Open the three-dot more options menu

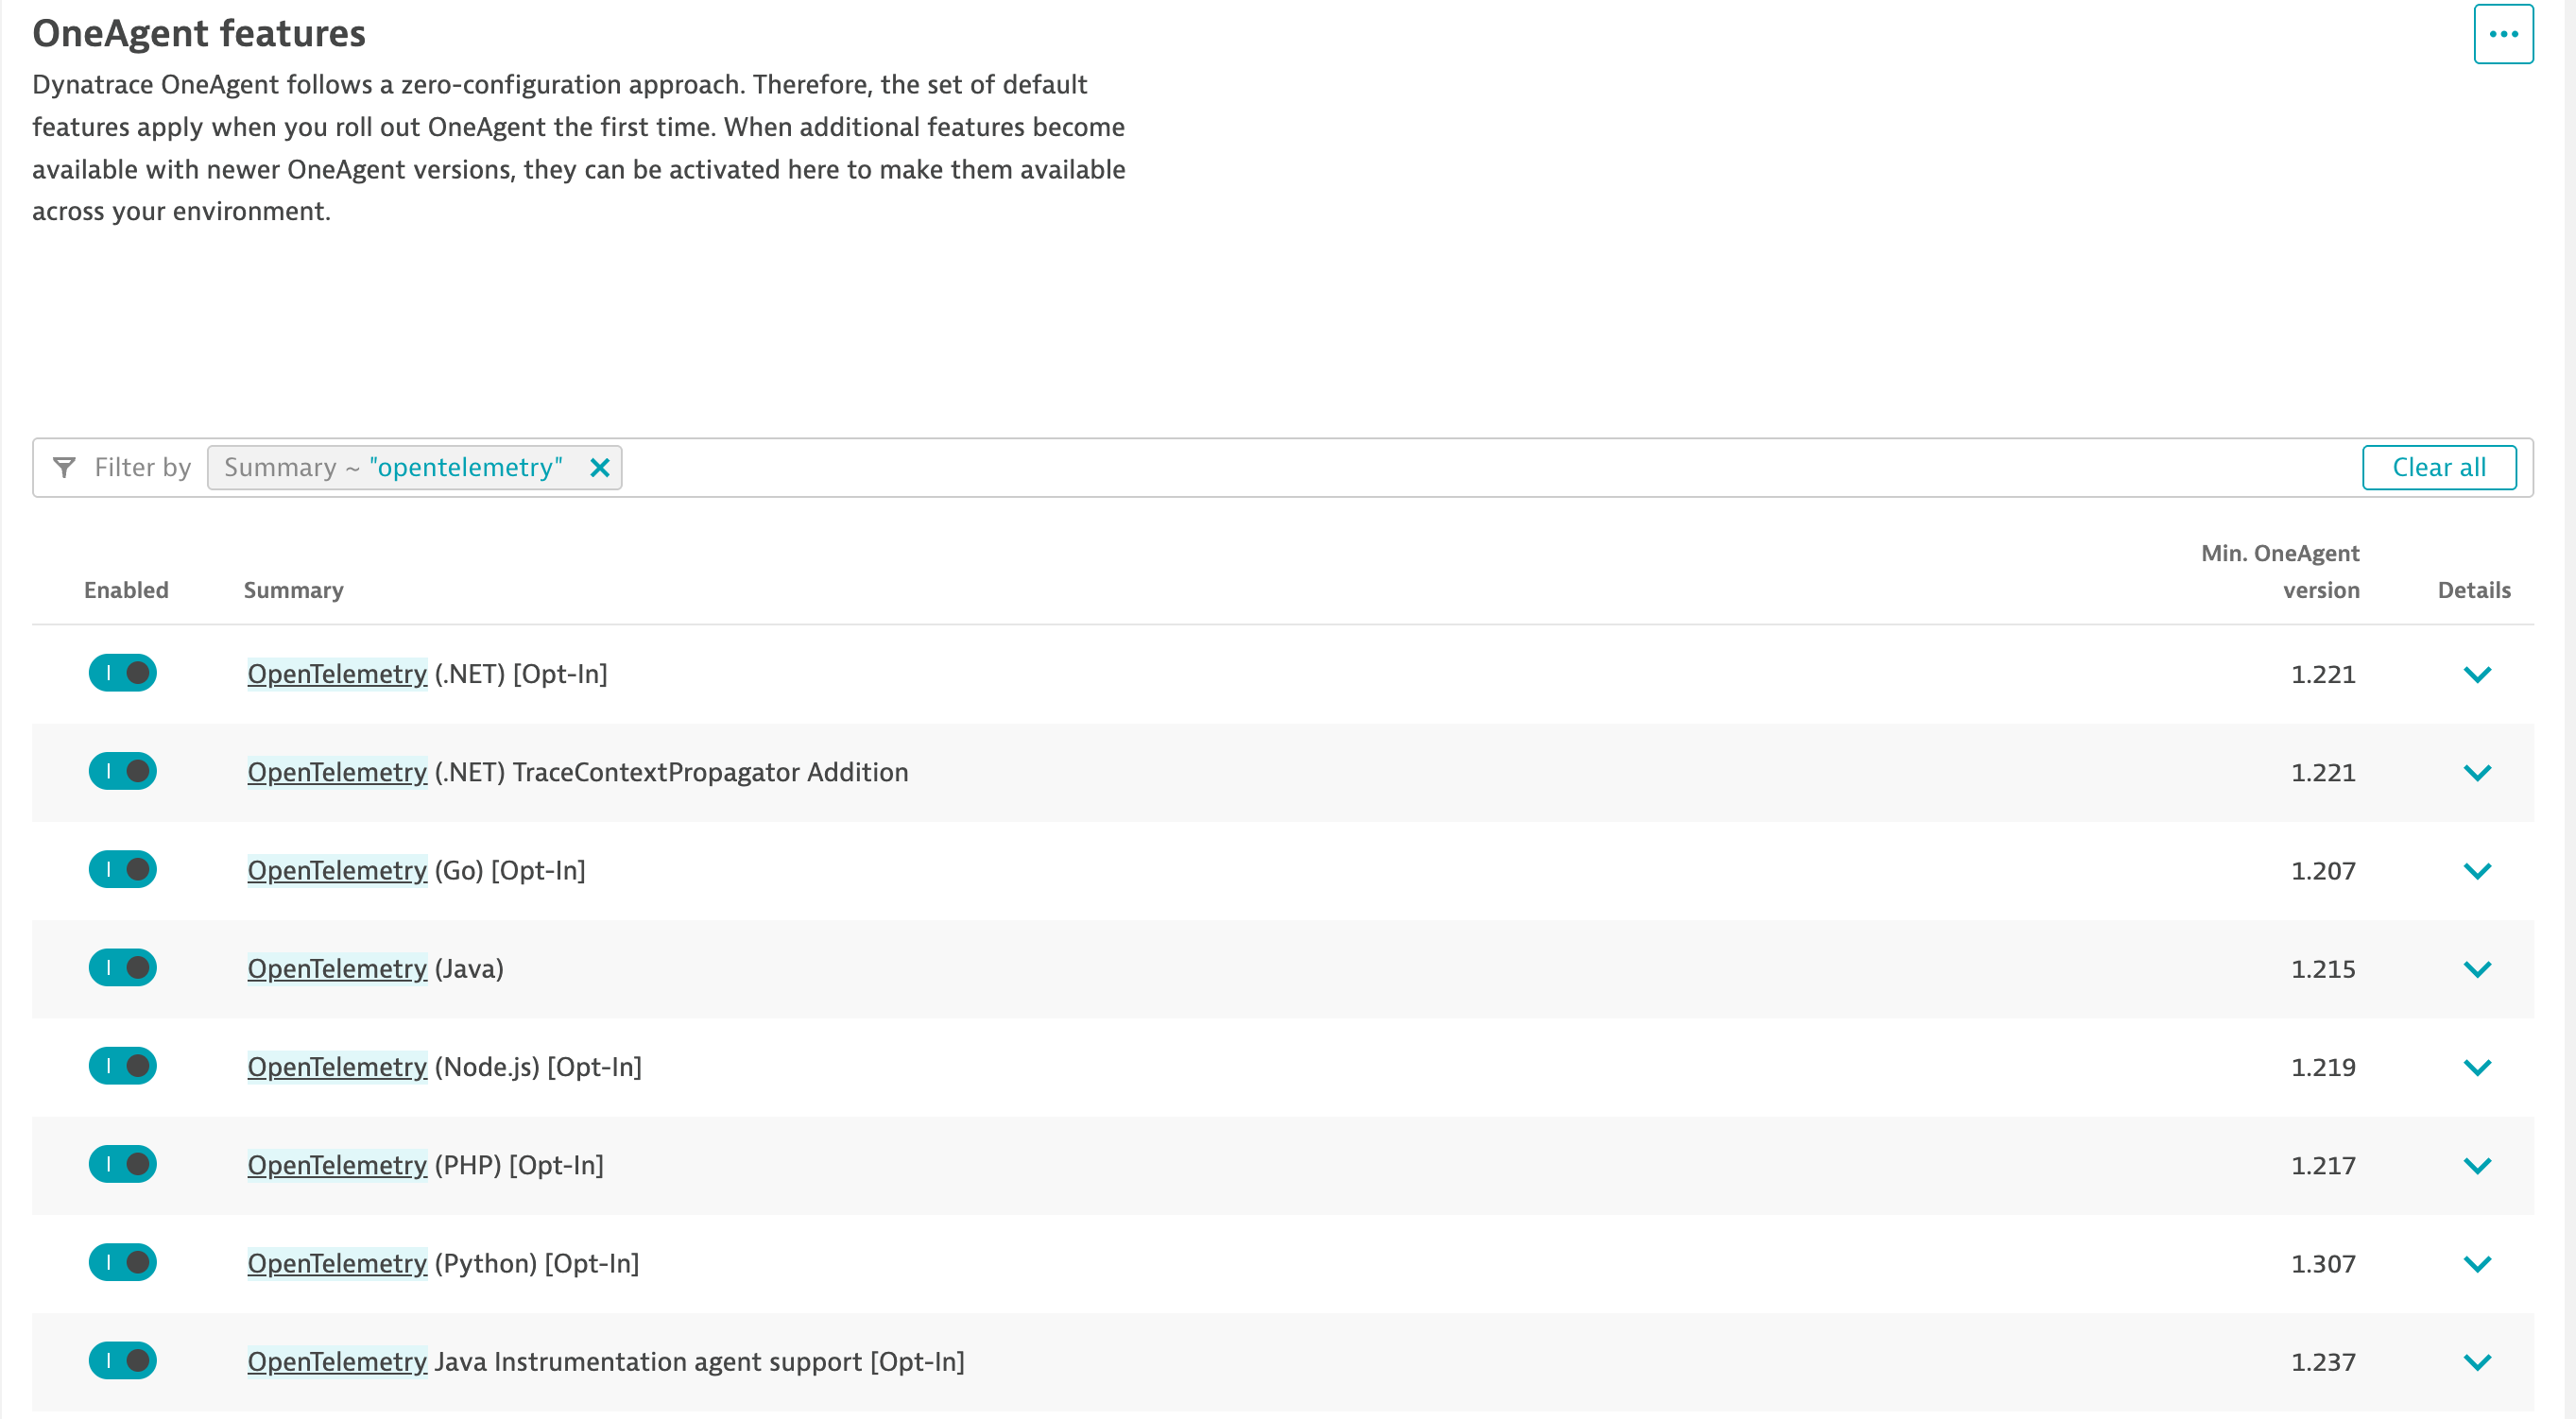pyautogui.click(x=2502, y=34)
